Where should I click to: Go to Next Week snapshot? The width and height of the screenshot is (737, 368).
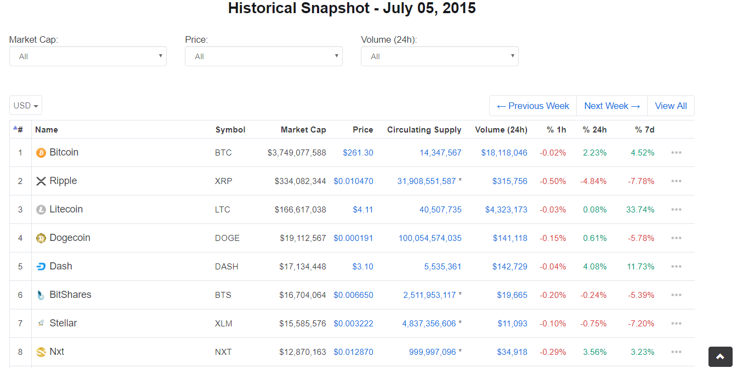pos(612,106)
